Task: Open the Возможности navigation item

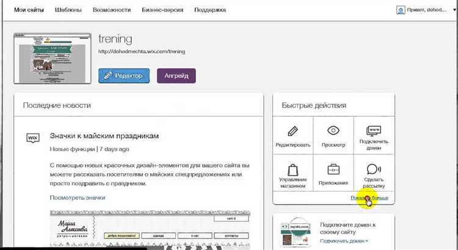Action: click(x=112, y=10)
